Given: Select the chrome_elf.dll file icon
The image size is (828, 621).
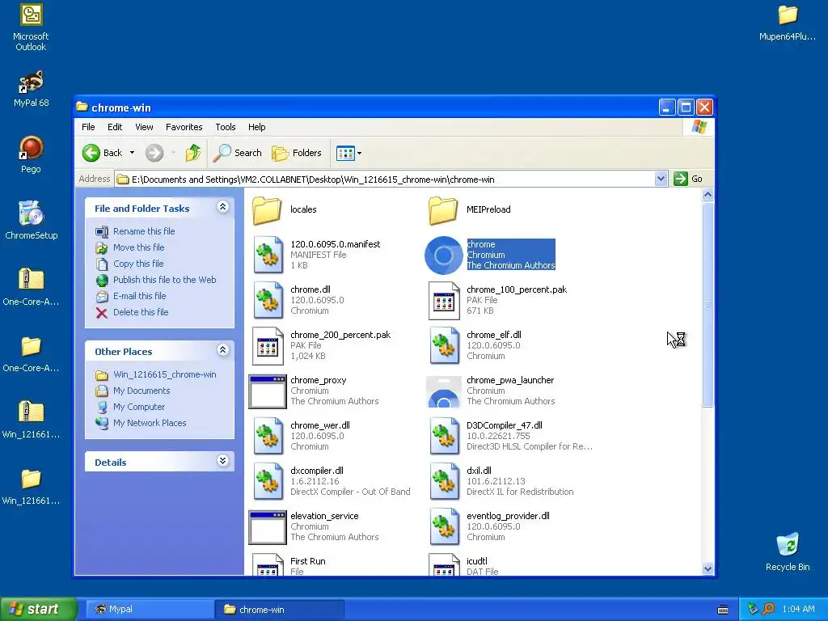Looking at the screenshot, I should click(444, 346).
